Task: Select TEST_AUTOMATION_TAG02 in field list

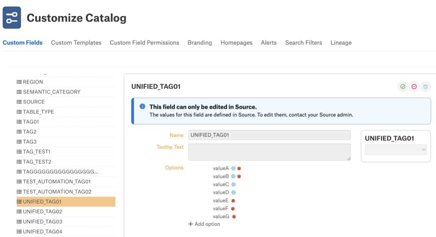Action: tap(66, 192)
